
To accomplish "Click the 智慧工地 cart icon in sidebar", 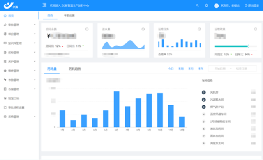I will click(5, 98).
